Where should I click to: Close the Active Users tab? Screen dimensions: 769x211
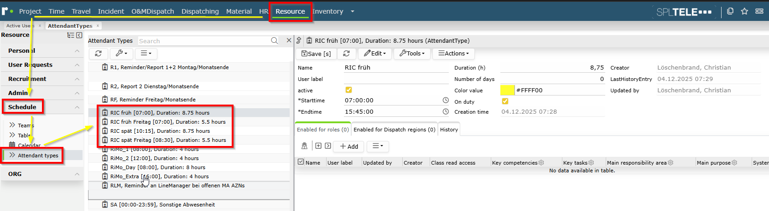click(x=40, y=26)
